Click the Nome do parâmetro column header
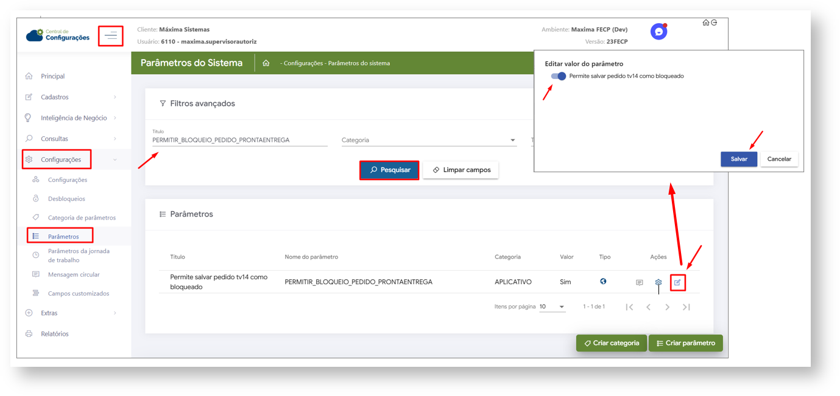The height and width of the screenshot is (396, 840). coord(311,257)
